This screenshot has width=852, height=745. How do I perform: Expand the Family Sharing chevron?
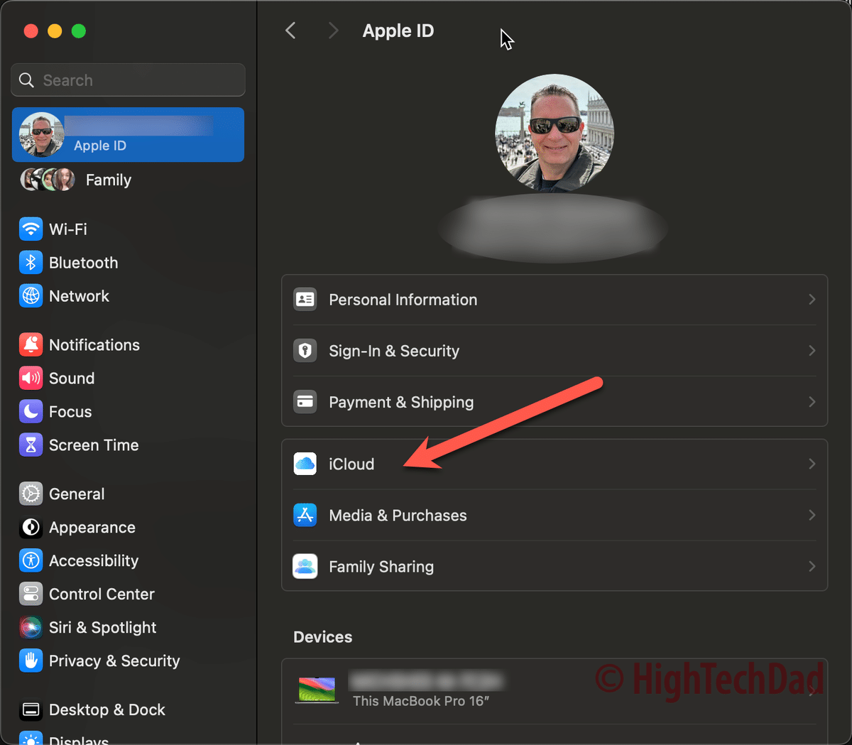tap(812, 566)
